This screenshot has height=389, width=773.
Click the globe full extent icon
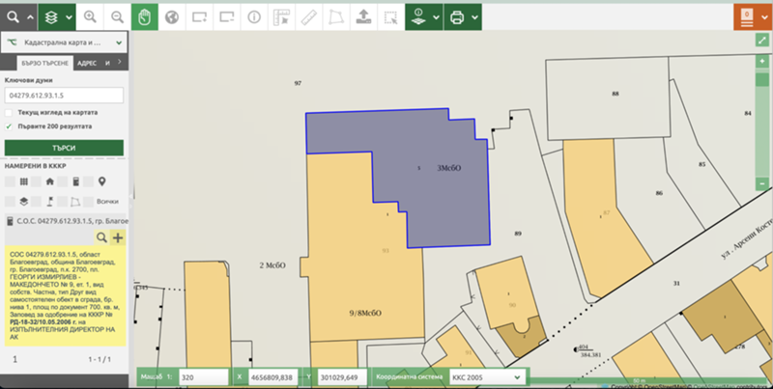(x=172, y=16)
